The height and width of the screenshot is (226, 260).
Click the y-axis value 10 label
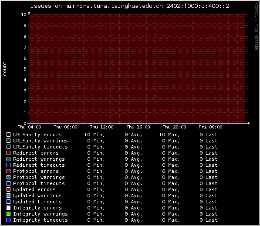(24, 15)
